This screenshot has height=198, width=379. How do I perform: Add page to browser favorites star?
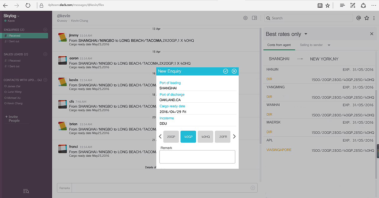pos(328,5)
